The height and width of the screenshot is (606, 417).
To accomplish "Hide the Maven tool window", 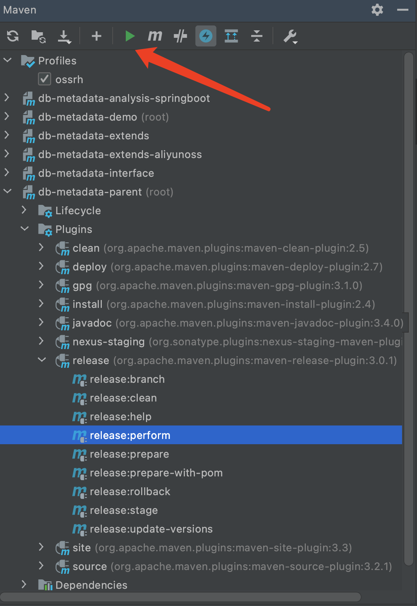I will tap(403, 10).
